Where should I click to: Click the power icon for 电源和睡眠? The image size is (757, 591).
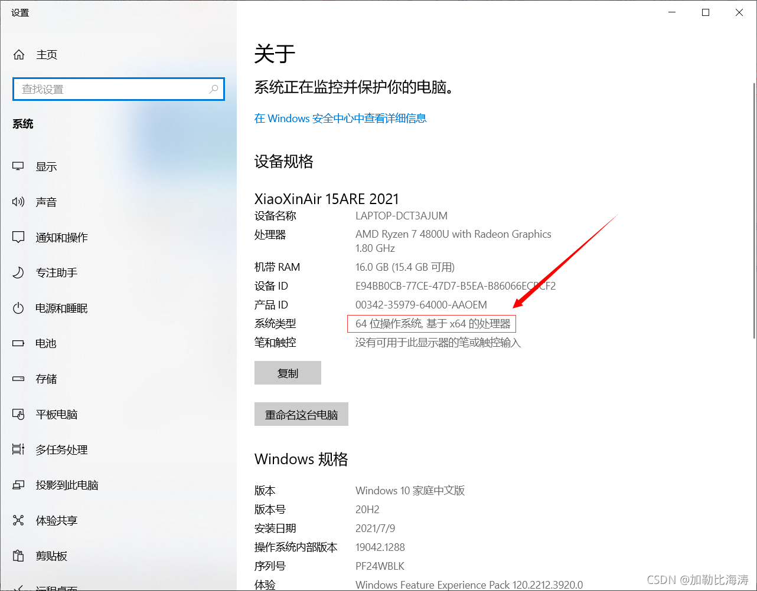coord(18,308)
